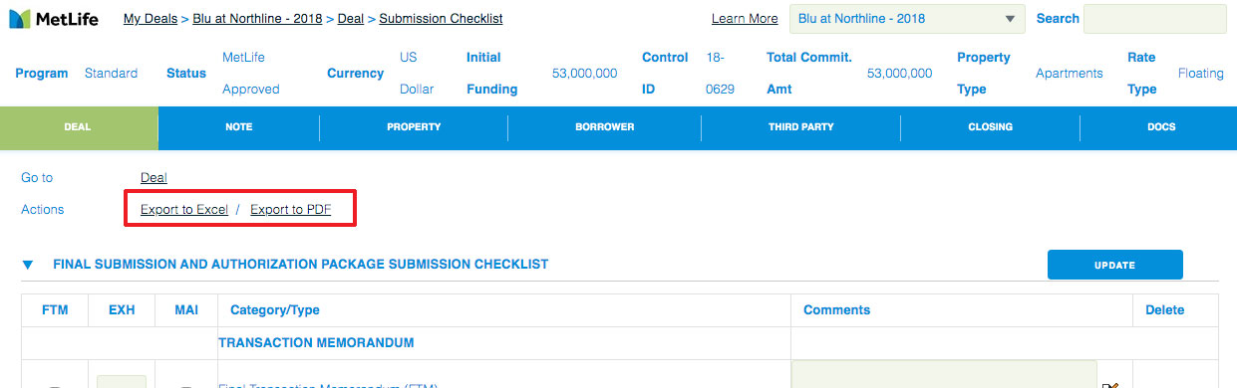Click the UPDATE button

click(1114, 265)
